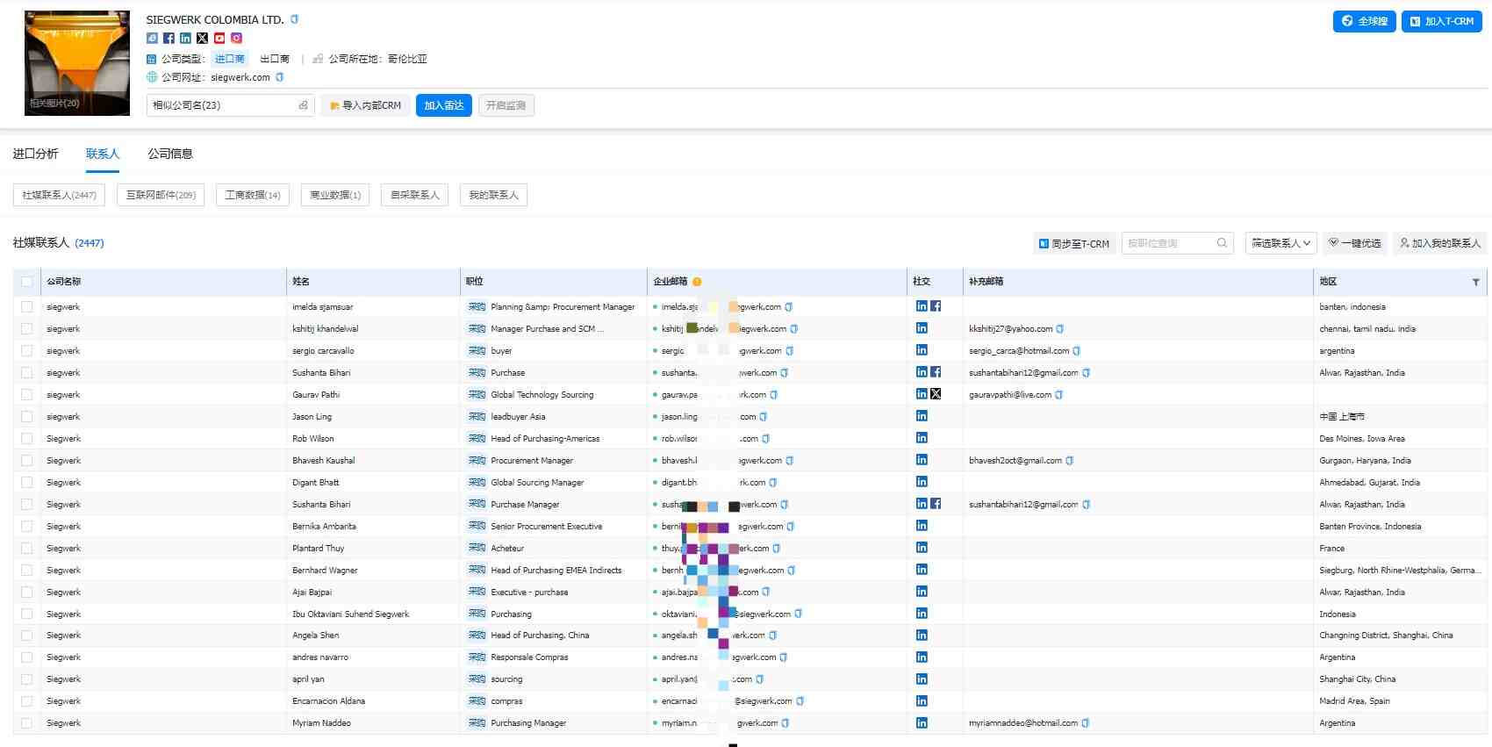
Task: Check the row for Myriam Naddeo
Action: coord(26,723)
